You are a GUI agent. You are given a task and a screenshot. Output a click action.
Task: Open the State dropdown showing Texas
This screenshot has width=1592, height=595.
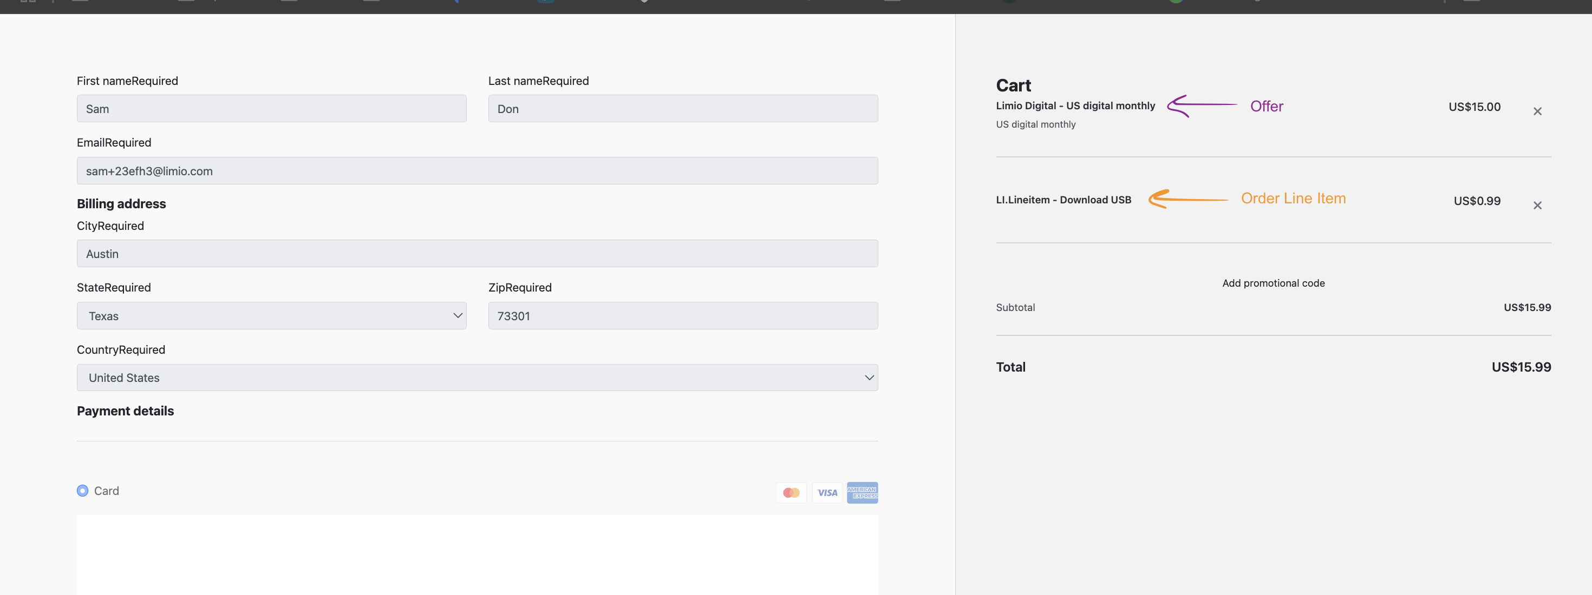click(x=271, y=316)
